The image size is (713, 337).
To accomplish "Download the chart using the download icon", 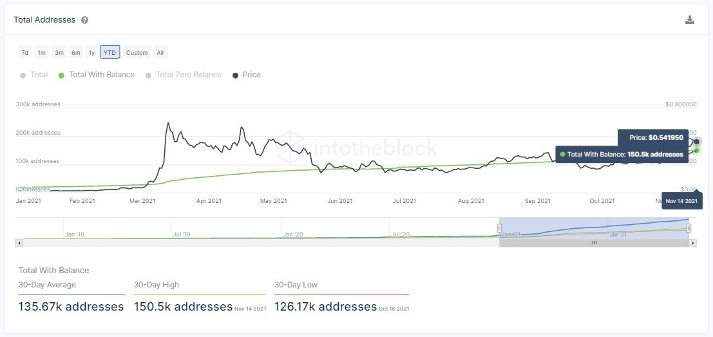I will (690, 20).
